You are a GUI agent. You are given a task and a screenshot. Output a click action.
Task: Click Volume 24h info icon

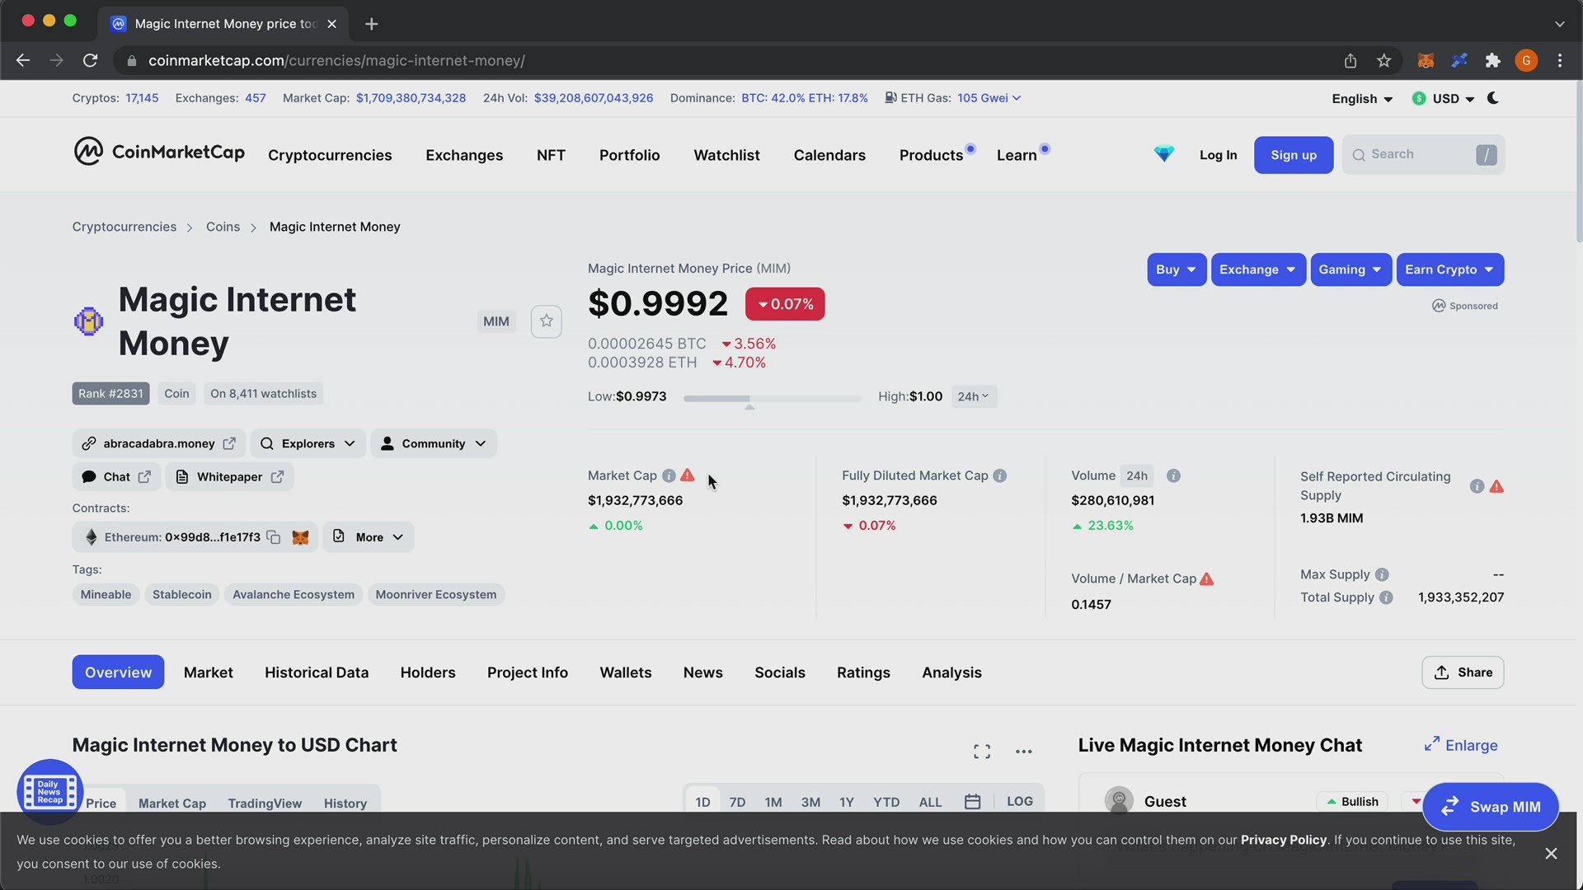coord(1173,475)
